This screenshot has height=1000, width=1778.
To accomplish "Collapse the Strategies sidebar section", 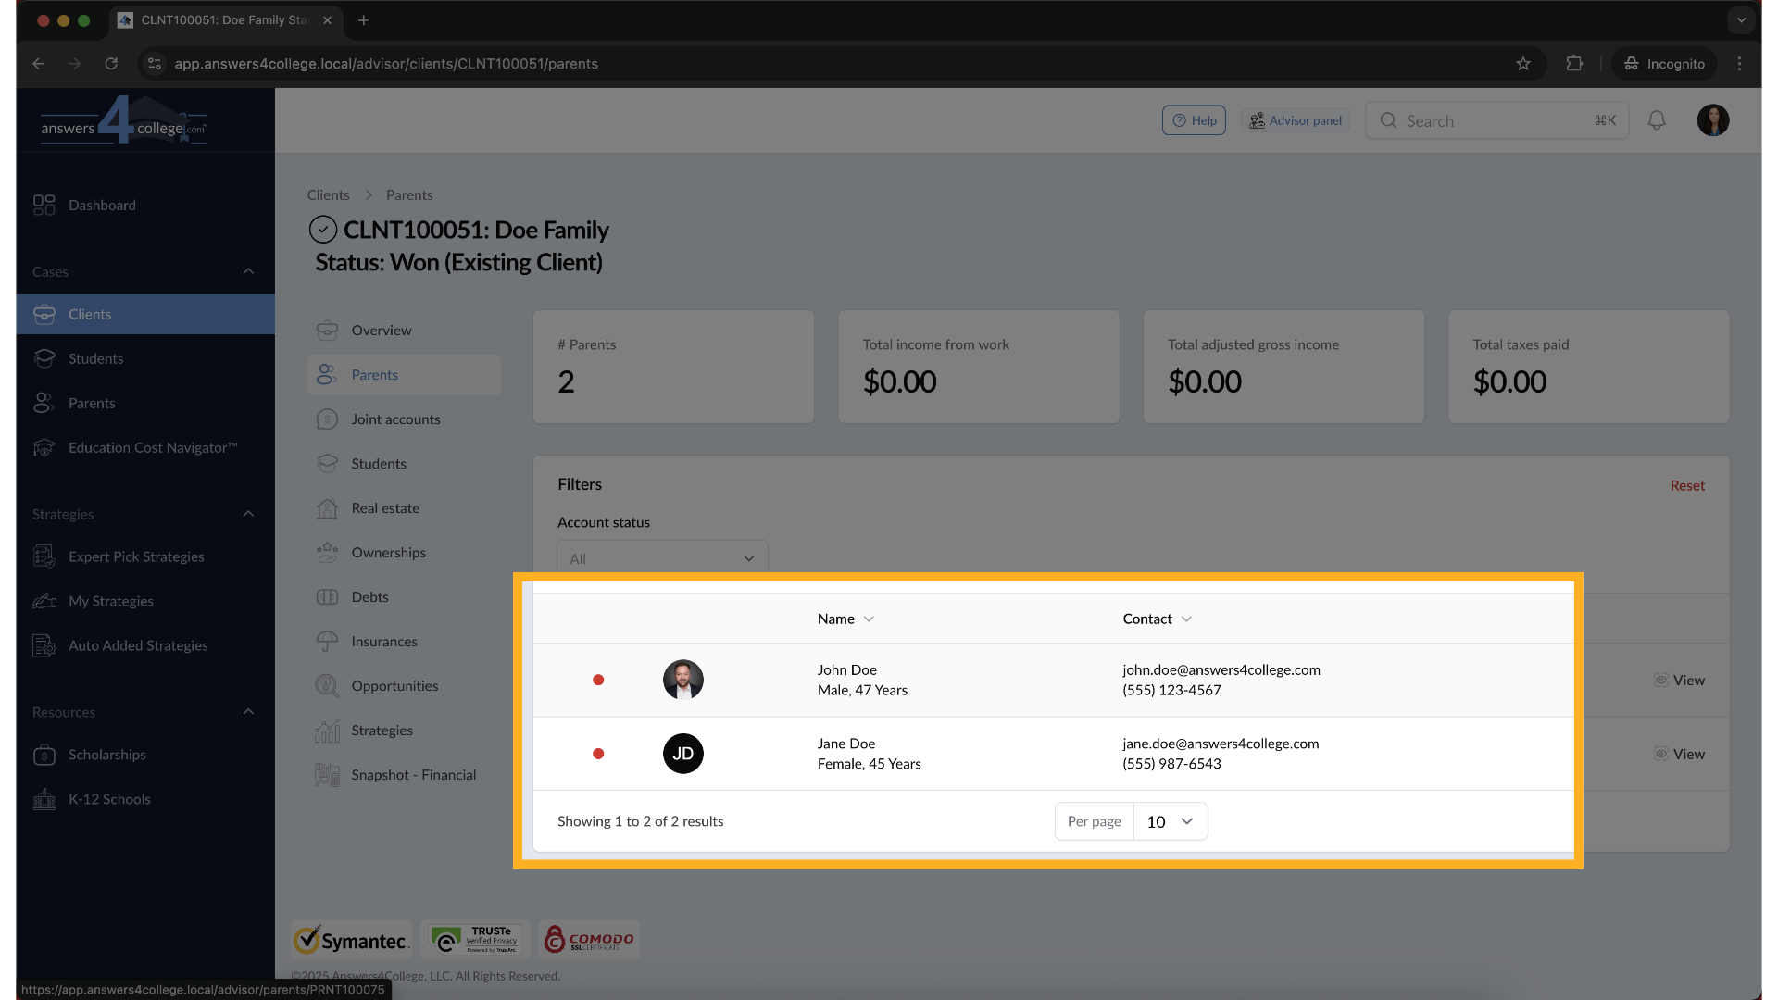I will pyautogui.click(x=248, y=514).
